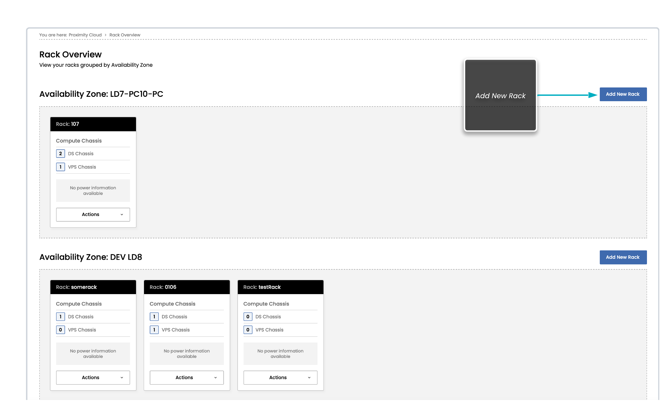Screen dimensions: 668x415
Task: Click Rack Overview breadcrumb item
Action: point(125,35)
